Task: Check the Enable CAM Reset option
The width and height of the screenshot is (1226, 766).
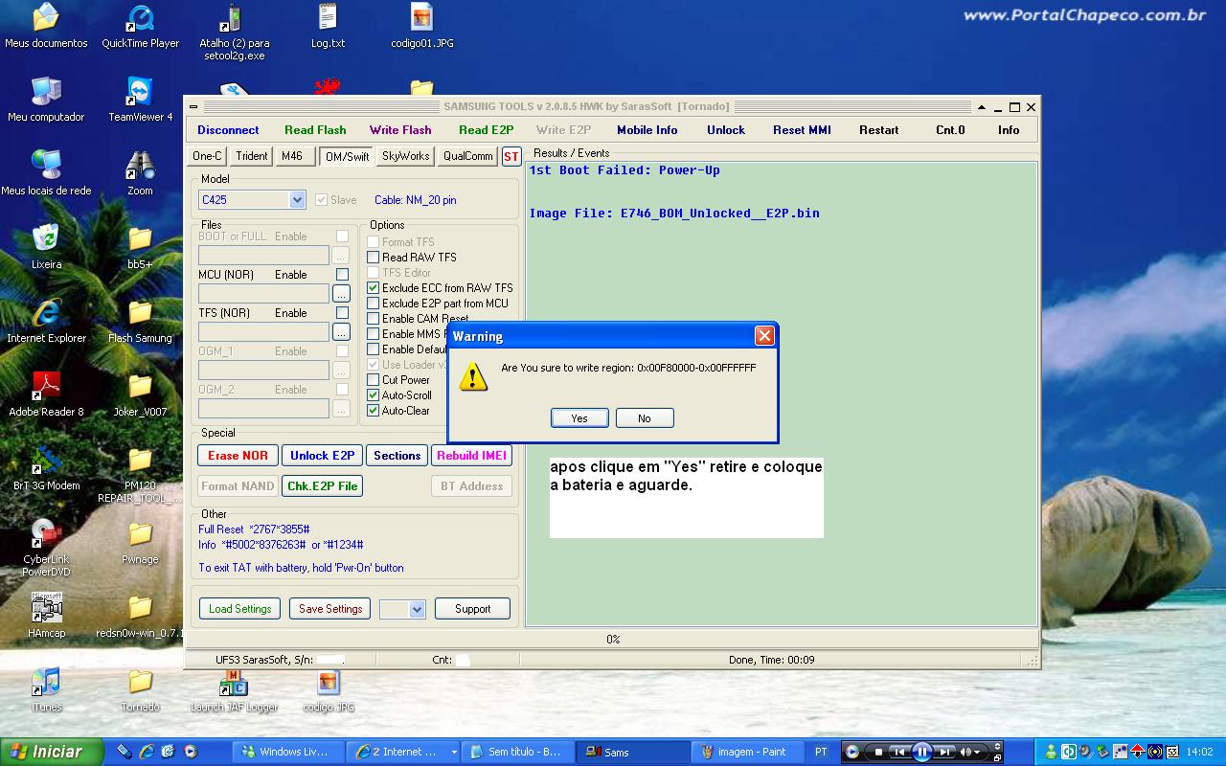Action: (x=374, y=319)
